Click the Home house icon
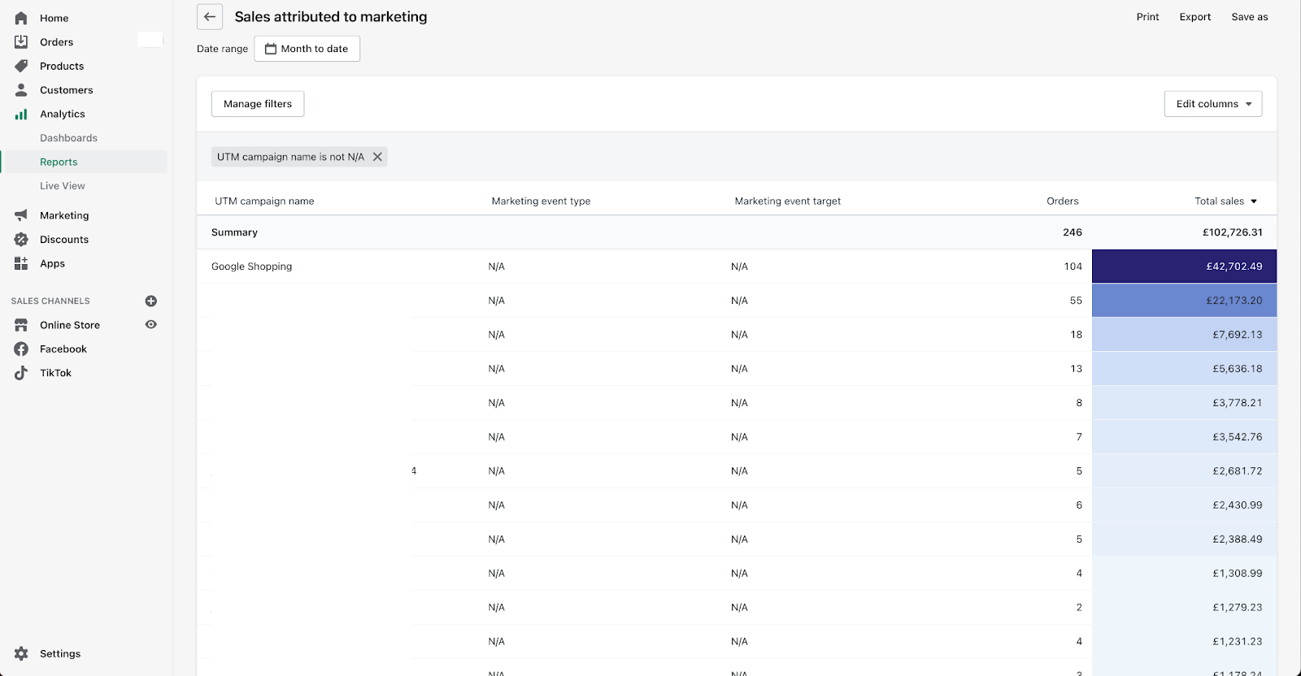1301x676 pixels. (21, 18)
